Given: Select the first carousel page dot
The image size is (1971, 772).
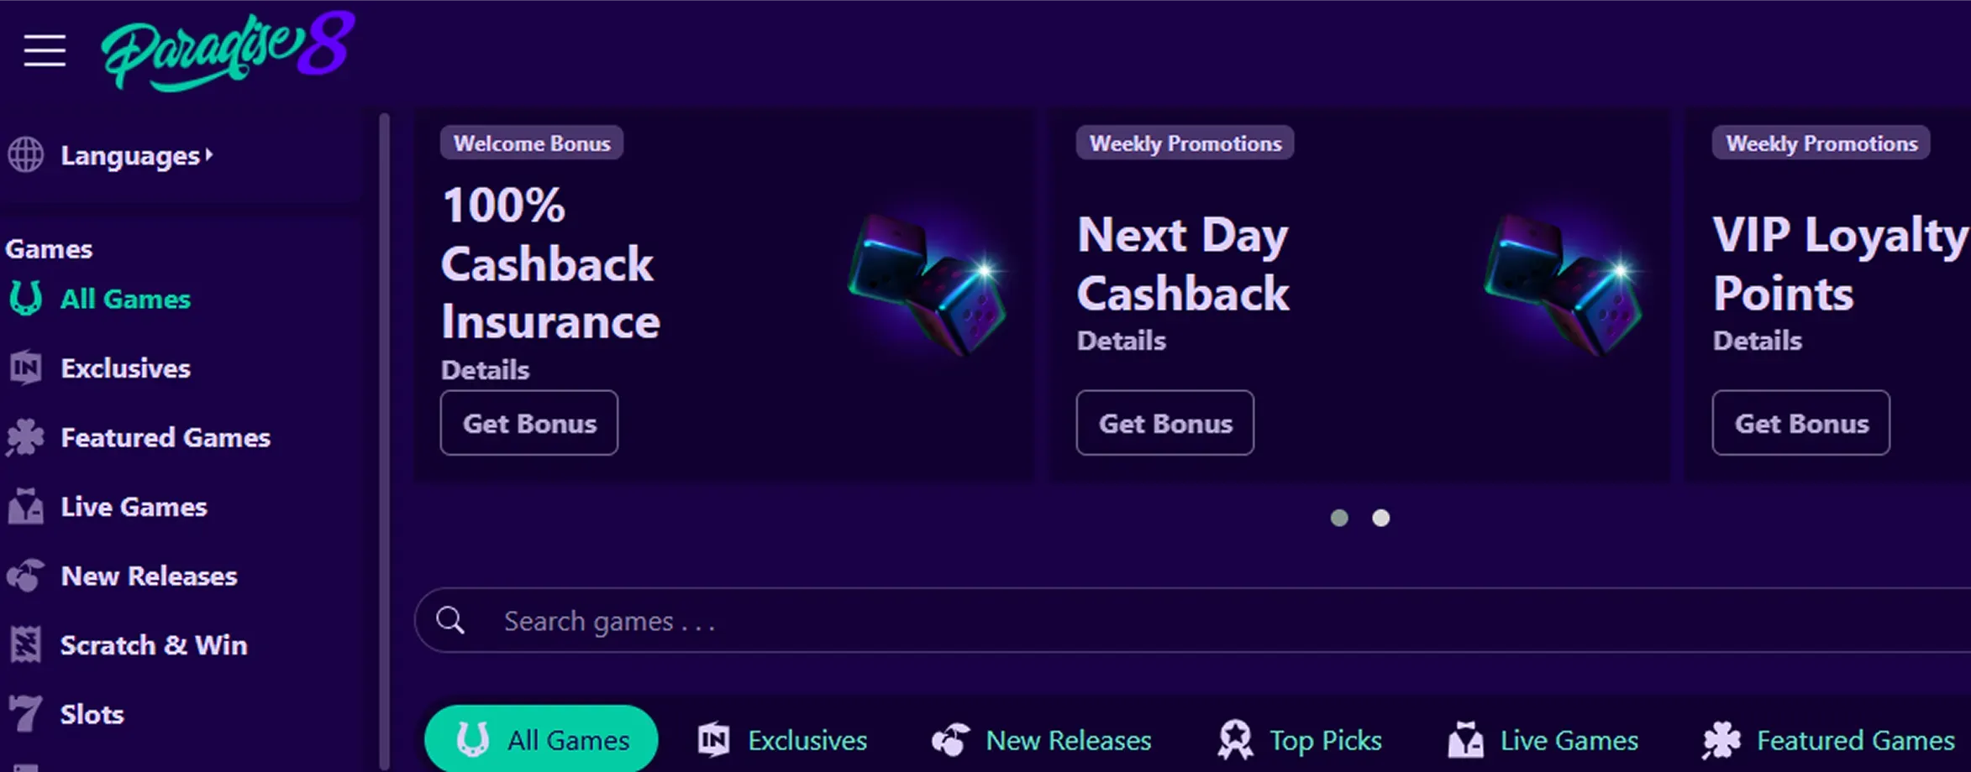Looking at the screenshot, I should click(x=1339, y=519).
